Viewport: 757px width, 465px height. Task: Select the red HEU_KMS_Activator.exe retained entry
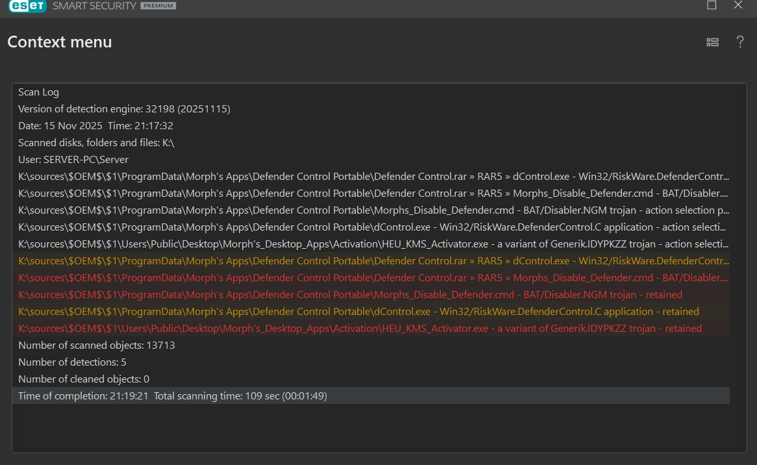pos(360,329)
